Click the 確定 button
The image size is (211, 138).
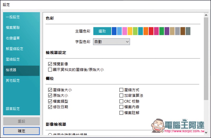click(x=21, y=131)
